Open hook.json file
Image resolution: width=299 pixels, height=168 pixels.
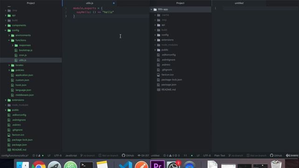tap(21, 85)
